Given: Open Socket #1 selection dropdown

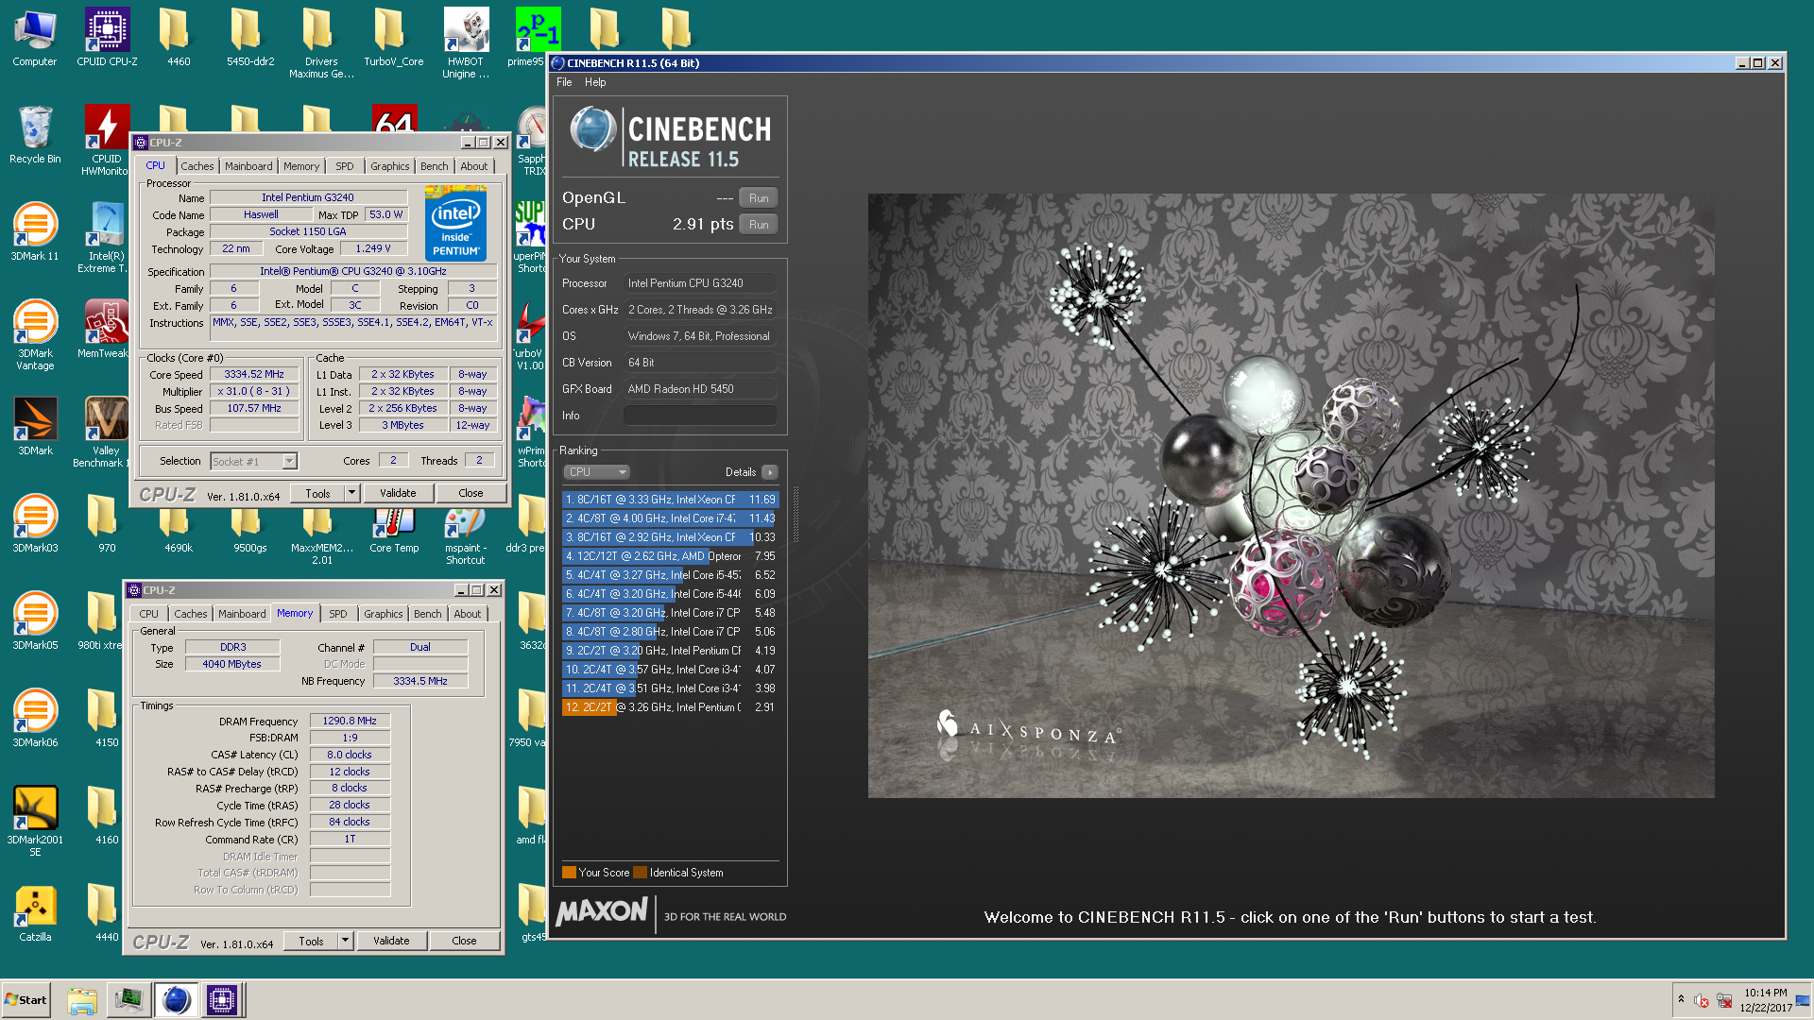Looking at the screenshot, I should pos(254,461).
